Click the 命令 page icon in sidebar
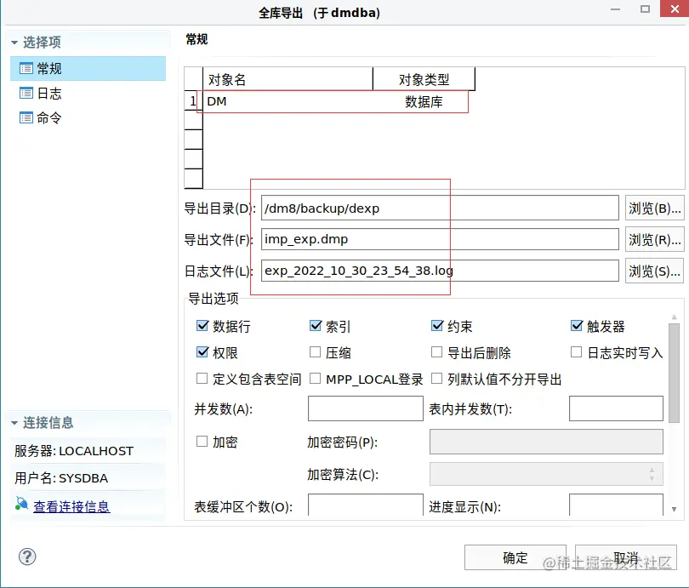 28,117
